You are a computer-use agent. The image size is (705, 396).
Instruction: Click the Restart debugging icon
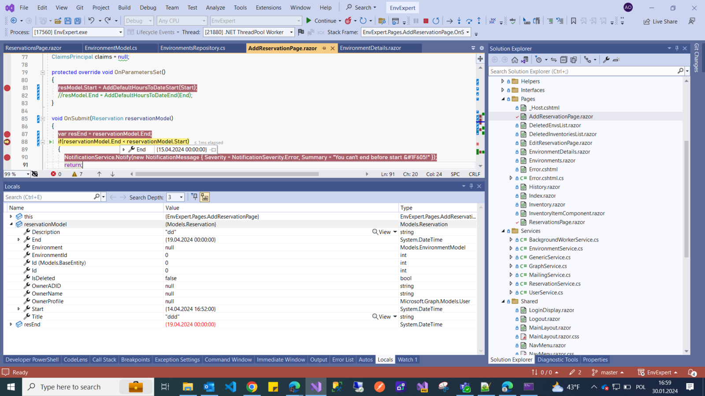(x=436, y=21)
